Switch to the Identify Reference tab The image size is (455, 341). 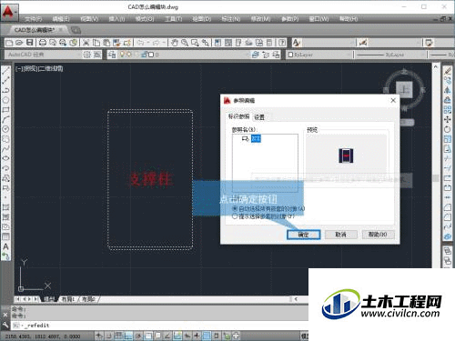tap(239, 116)
